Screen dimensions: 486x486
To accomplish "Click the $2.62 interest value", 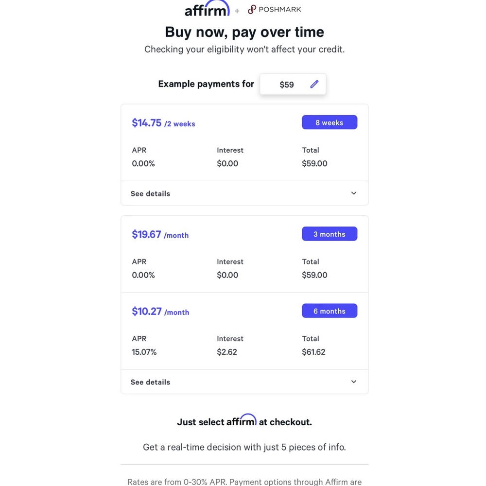I will tap(227, 352).
